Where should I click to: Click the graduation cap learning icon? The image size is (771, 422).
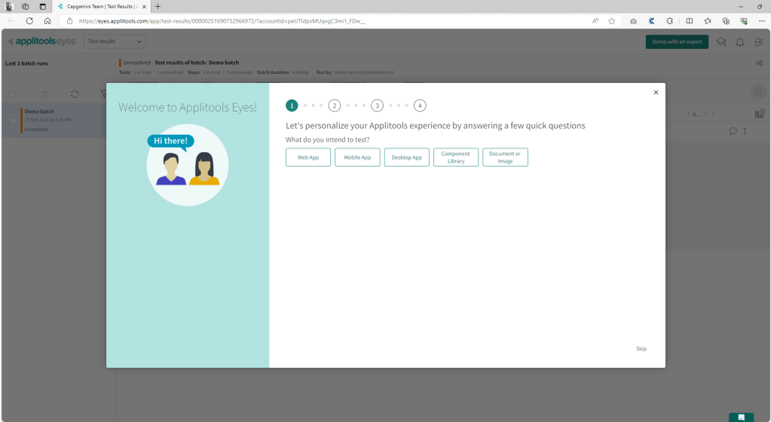click(721, 41)
